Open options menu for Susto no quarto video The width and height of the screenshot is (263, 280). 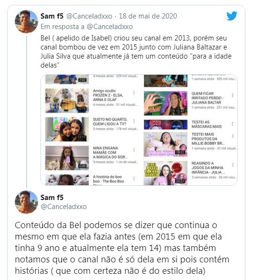click(134, 121)
